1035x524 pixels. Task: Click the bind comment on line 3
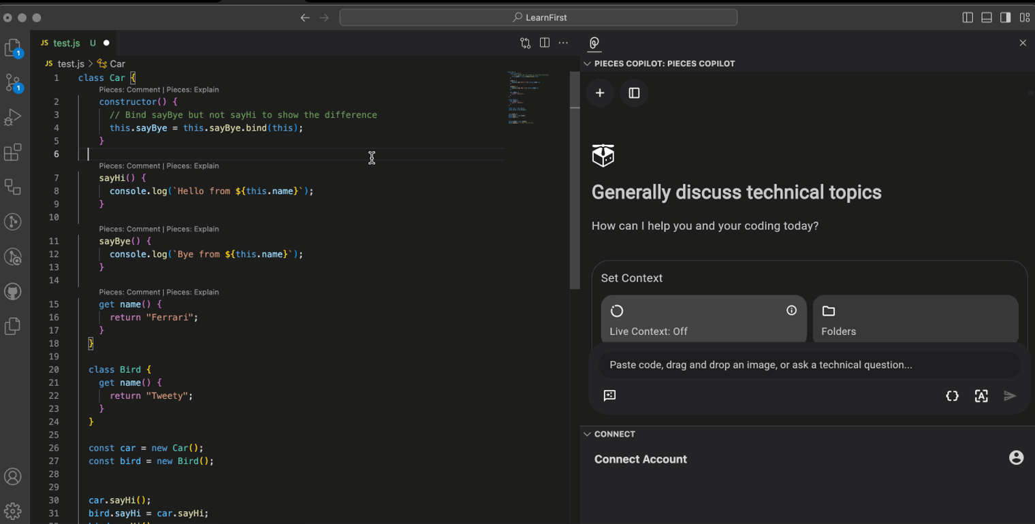(x=243, y=115)
